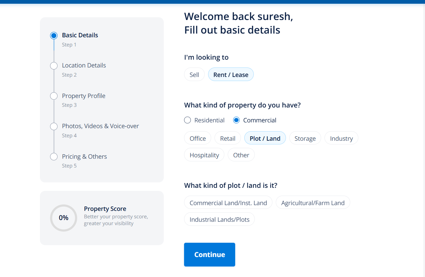Select the Hospitality property type

pyautogui.click(x=204, y=155)
